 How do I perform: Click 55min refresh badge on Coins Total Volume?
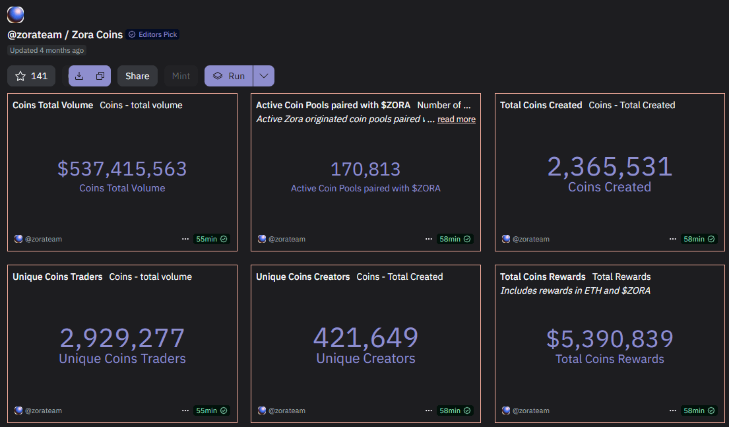coord(212,239)
